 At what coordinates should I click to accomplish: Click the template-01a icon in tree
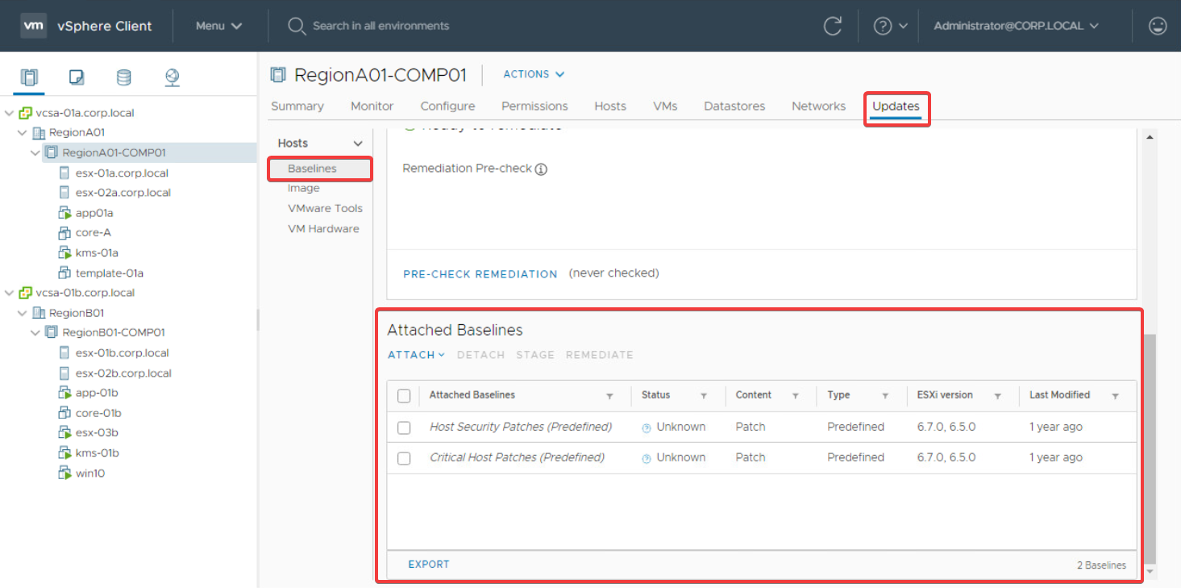(65, 273)
